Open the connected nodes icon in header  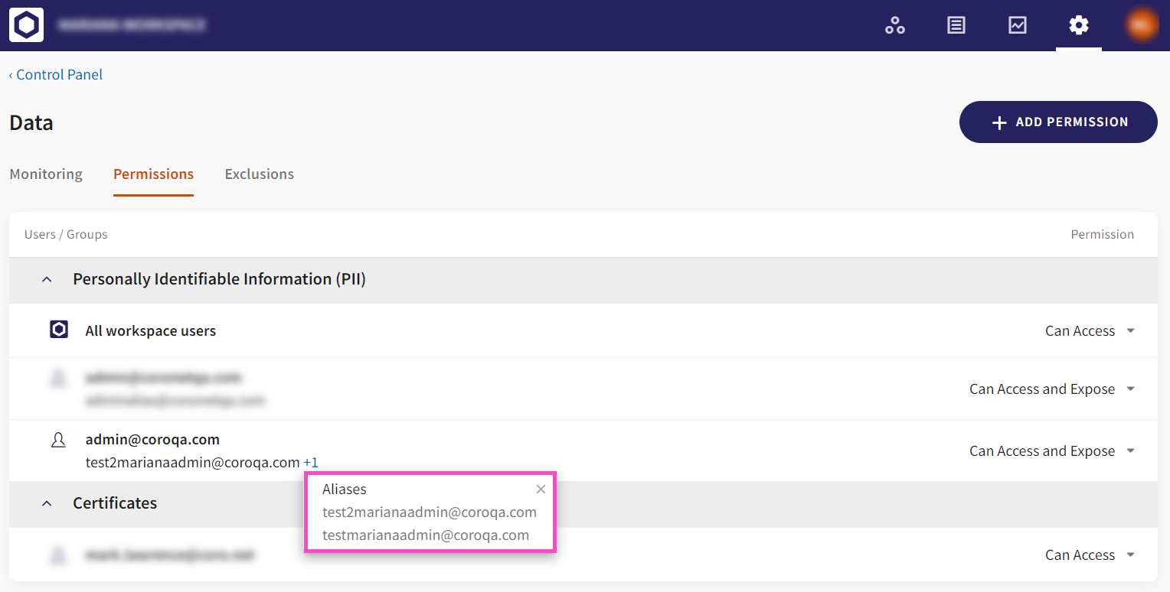tap(894, 25)
